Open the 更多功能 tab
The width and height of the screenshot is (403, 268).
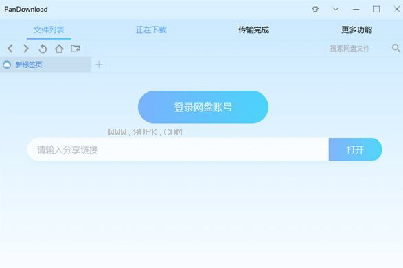[x=357, y=30]
